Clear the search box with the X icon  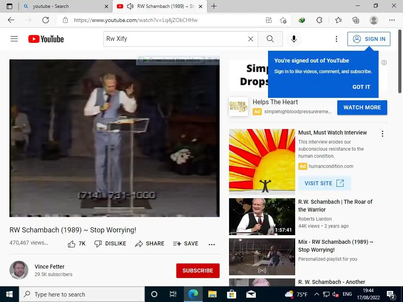tap(251, 39)
